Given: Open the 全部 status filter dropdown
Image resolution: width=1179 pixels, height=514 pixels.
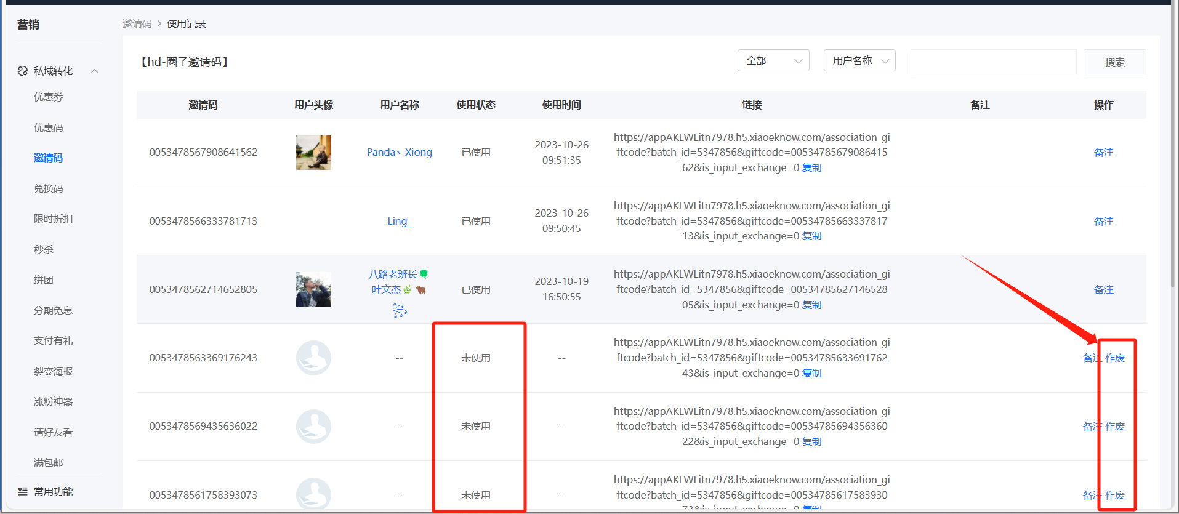Looking at the screenshot, I should click(x=773, y=60).
